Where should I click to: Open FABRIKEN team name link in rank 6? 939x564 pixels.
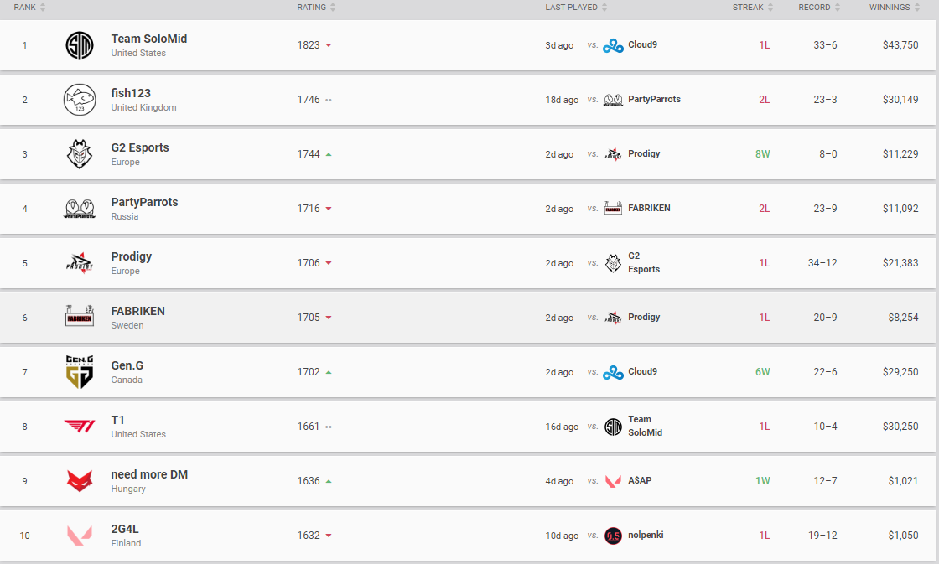[137, 312]
